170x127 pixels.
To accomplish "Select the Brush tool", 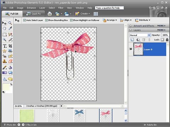I will 5,68.
